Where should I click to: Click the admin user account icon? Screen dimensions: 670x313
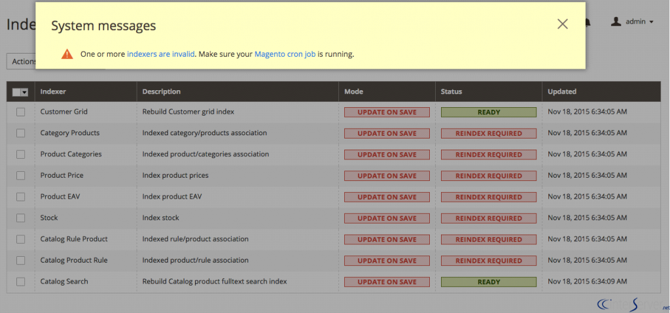pos(616,22)
